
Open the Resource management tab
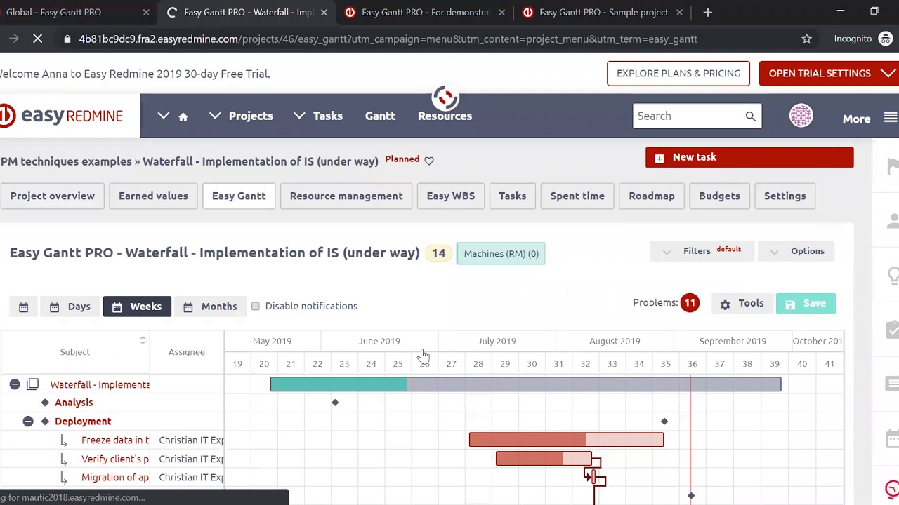coord(346,196)
